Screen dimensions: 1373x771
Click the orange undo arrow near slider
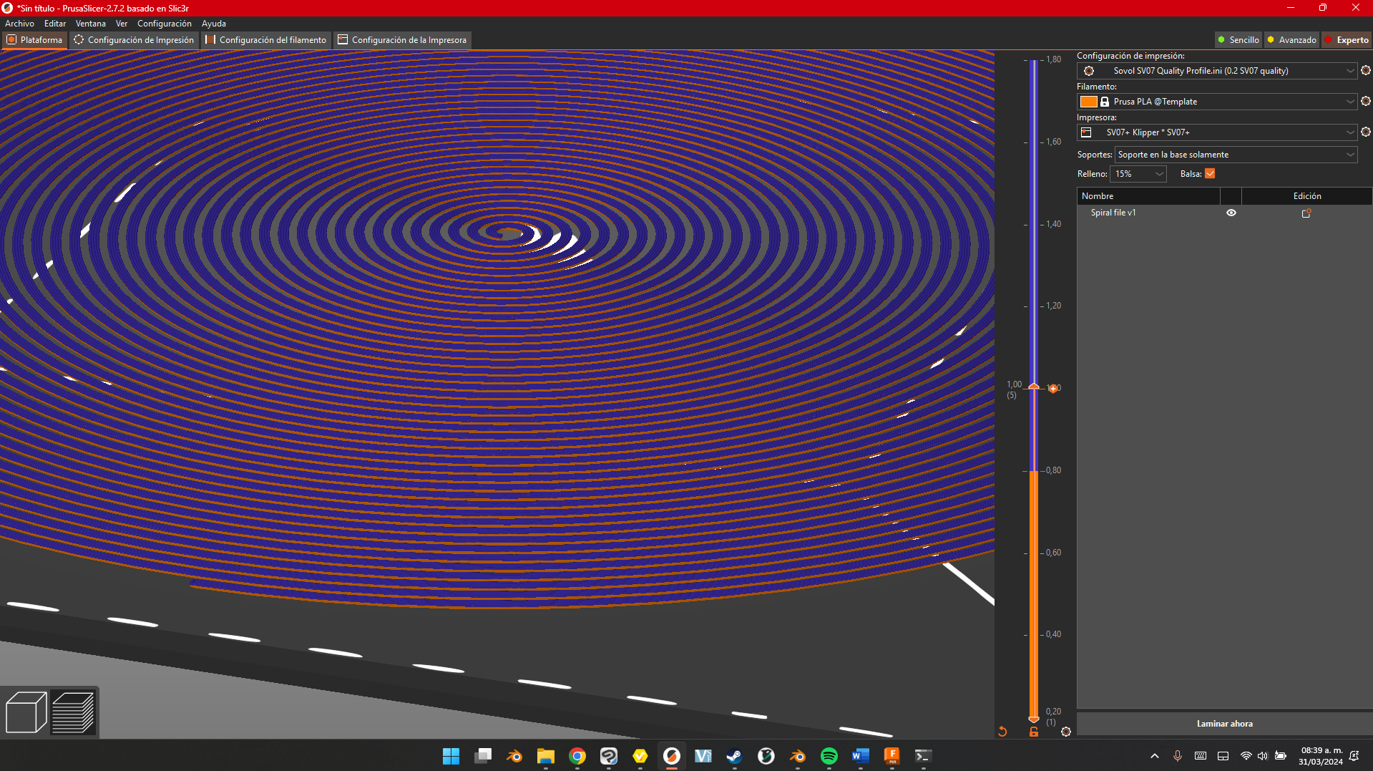1002,732
